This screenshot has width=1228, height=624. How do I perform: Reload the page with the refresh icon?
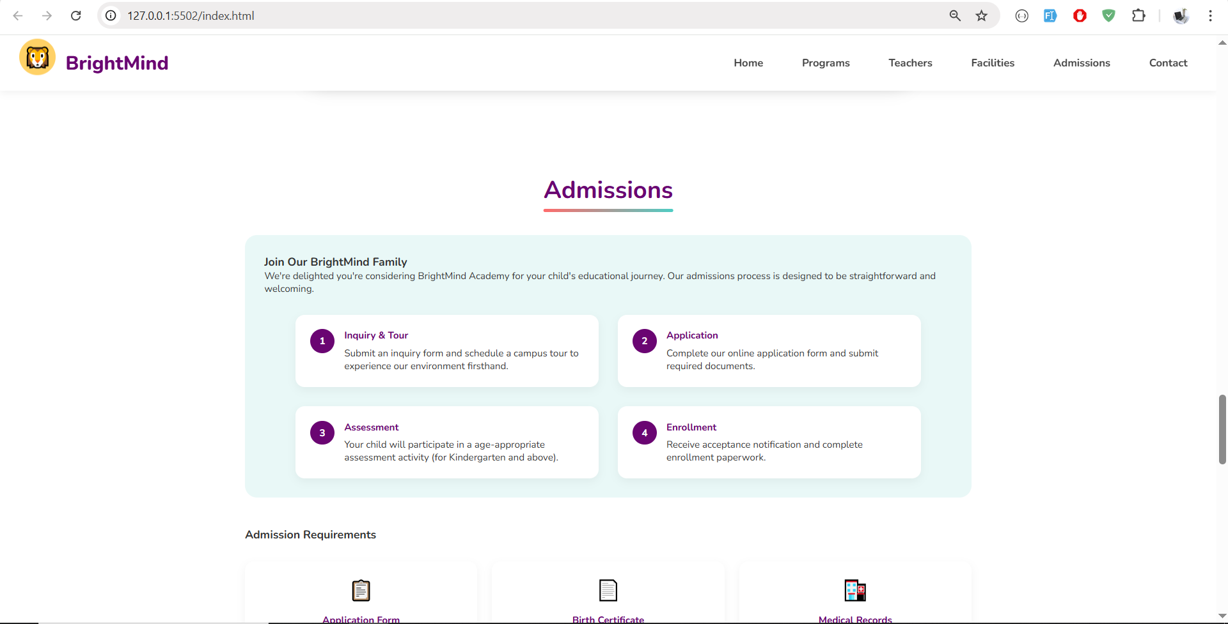coord(76,16)
